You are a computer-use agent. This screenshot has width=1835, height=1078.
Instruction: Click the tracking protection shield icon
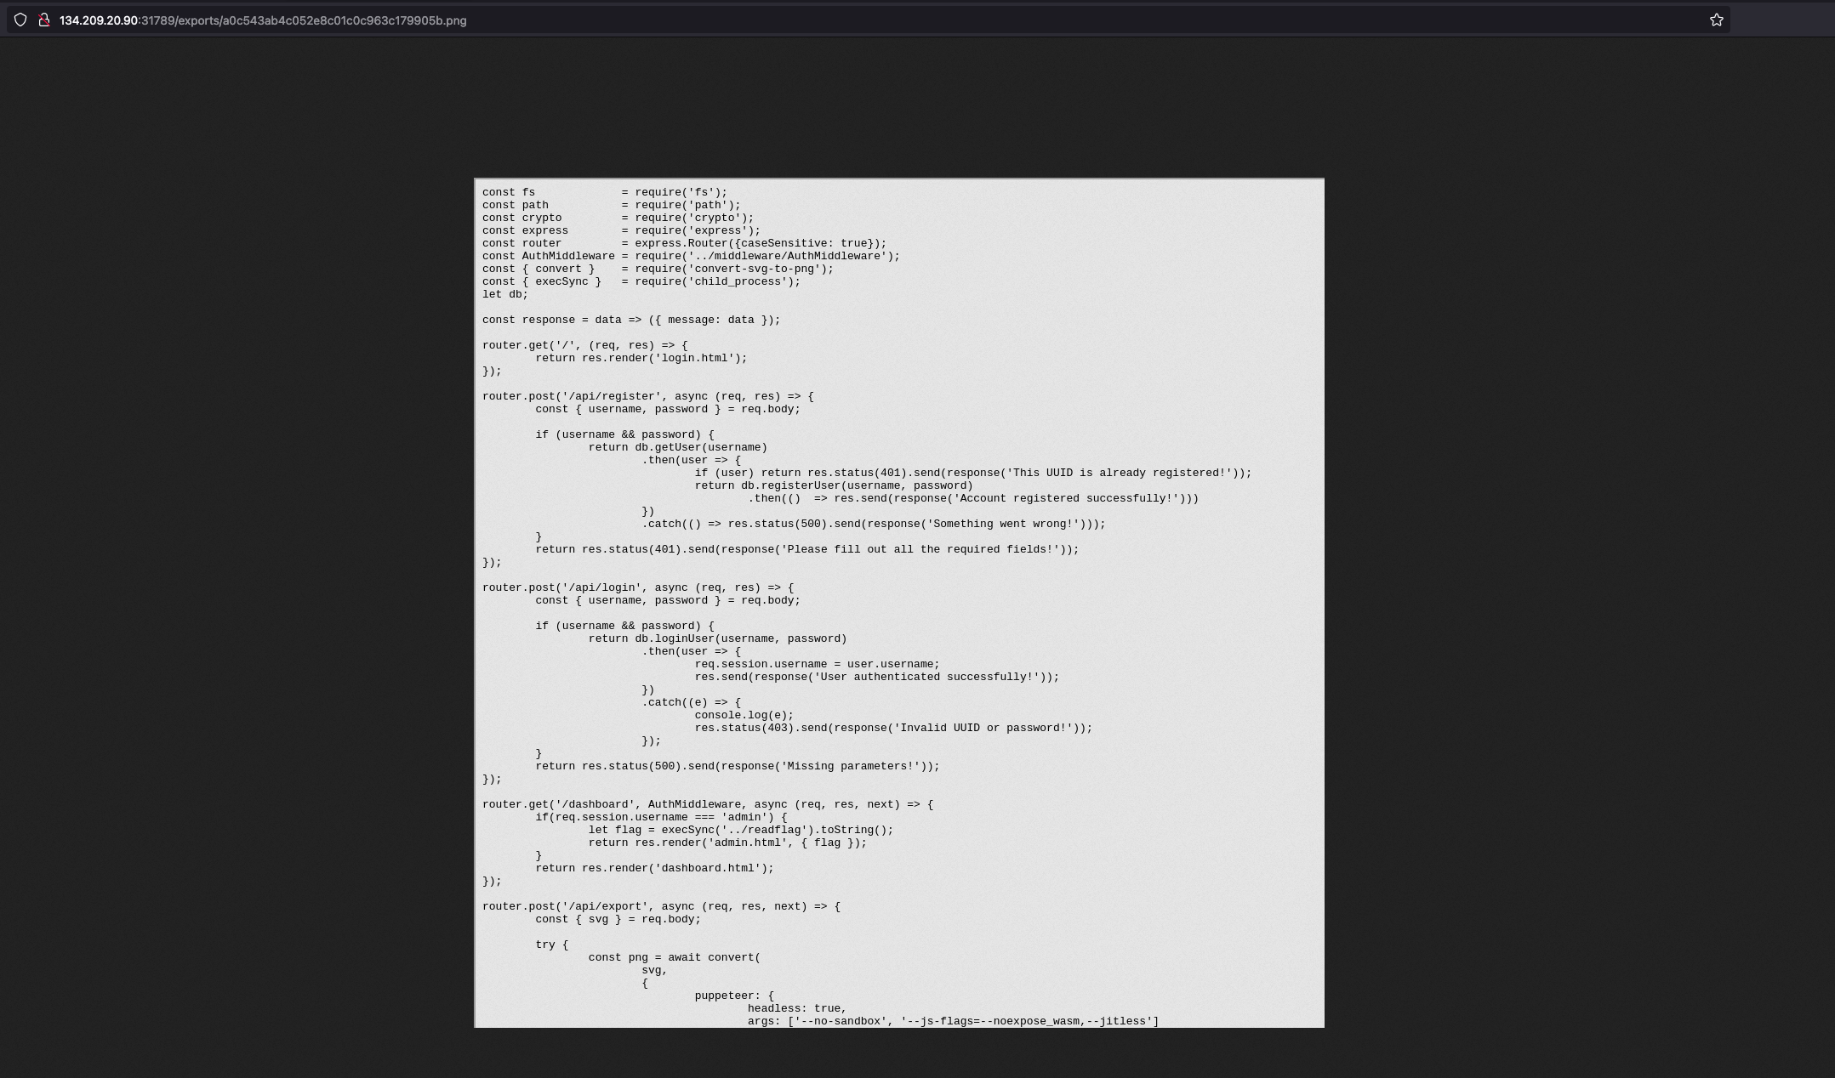(20, 20)
